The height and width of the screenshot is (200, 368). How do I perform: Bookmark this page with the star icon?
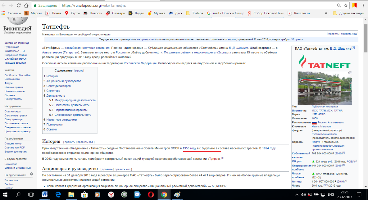coord(346,5)
